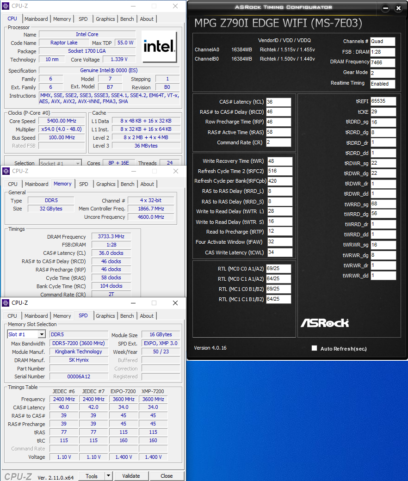This screenshot has height=481, width=408.
Task: Select Bench tab in middle CPU-Z window
Action: pos(127,184)
